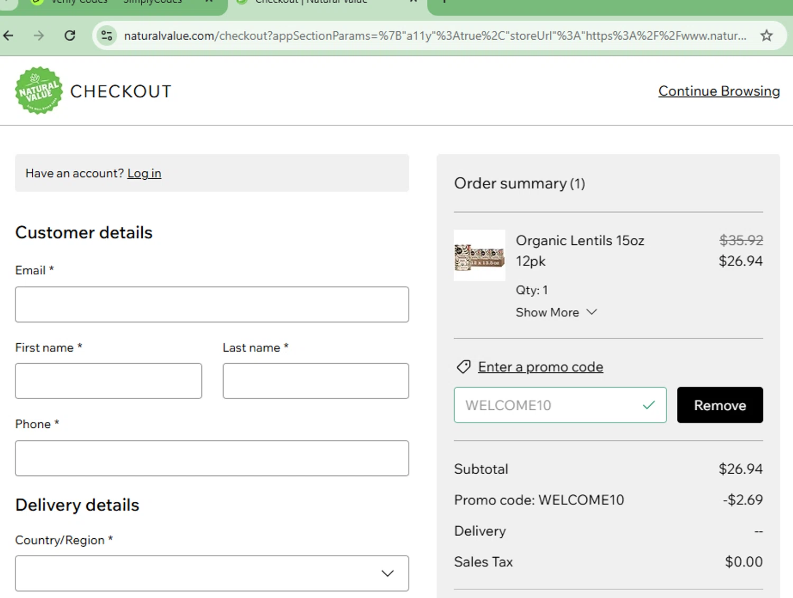Open the site information icon in address bar

pos(107,35)
